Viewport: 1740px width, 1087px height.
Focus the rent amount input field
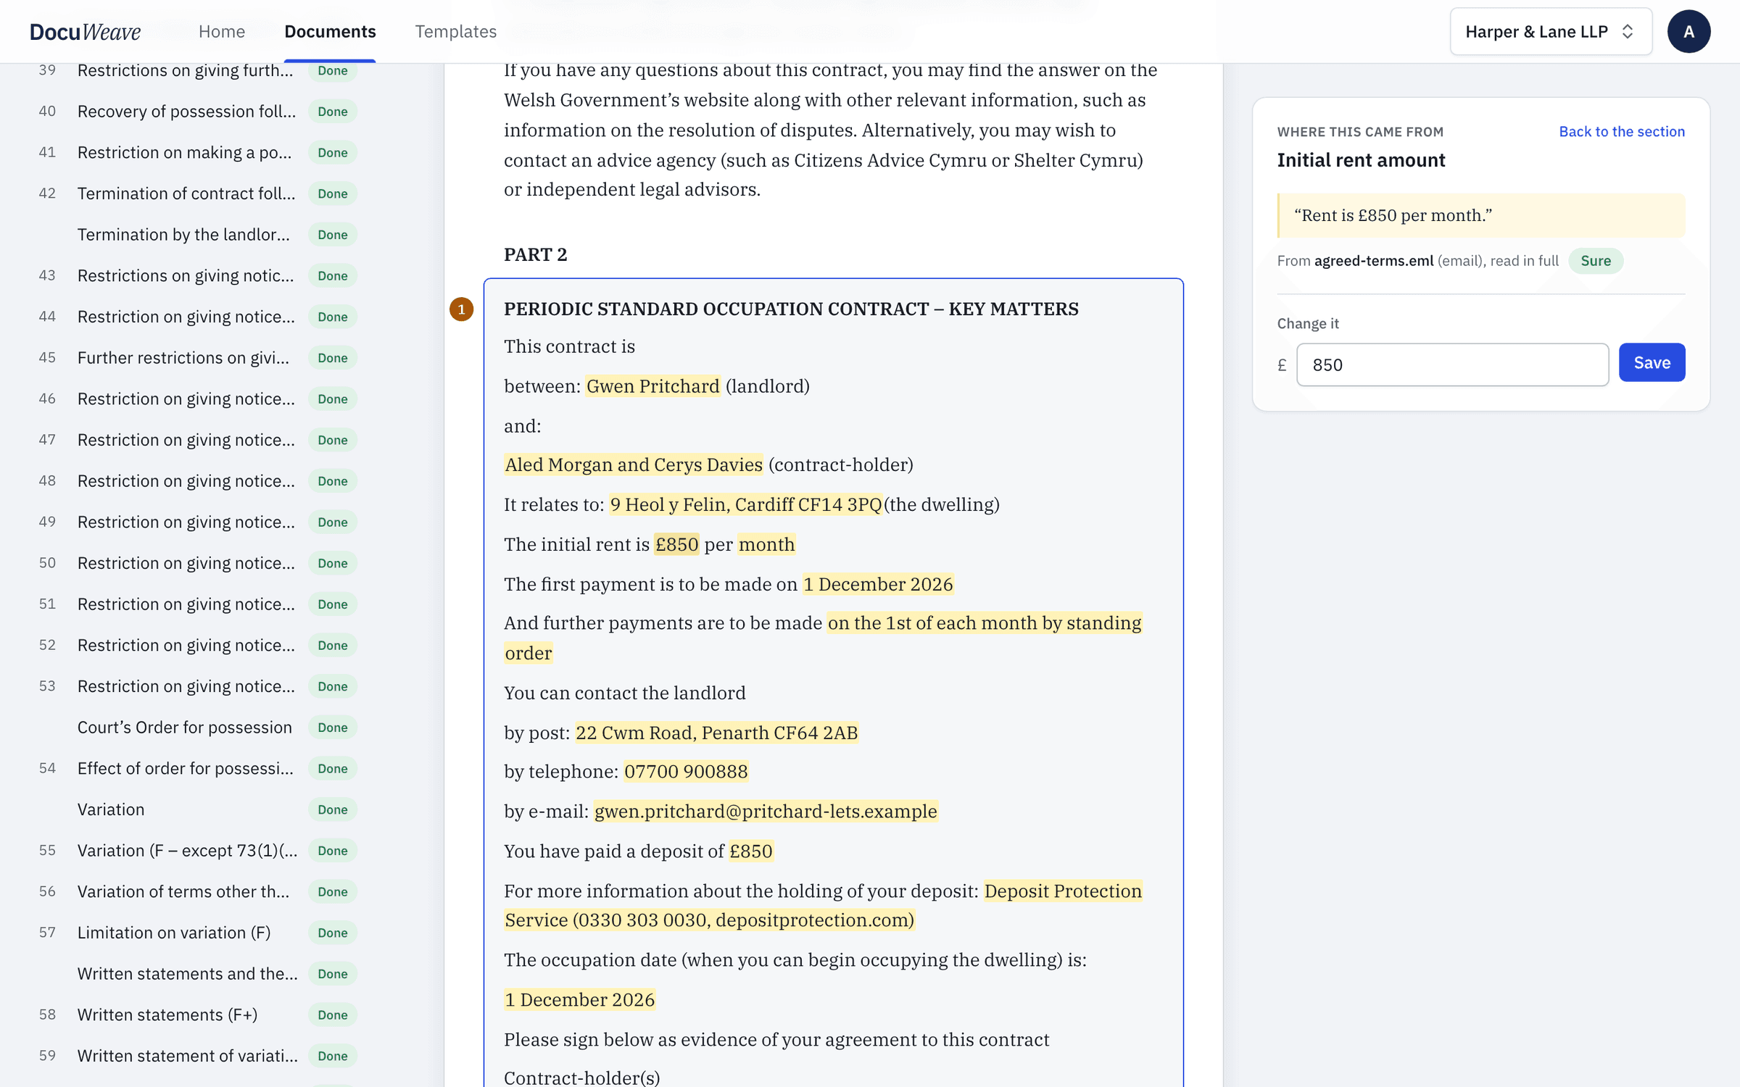point(1452,365)
